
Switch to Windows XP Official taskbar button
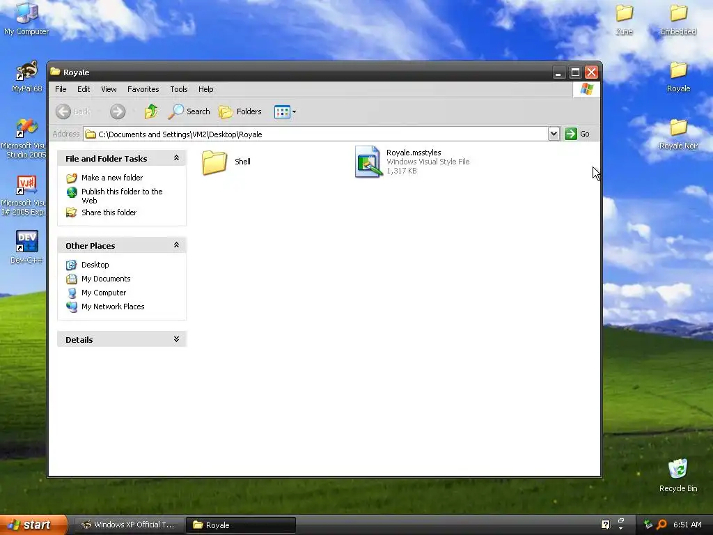coord(128,525)
